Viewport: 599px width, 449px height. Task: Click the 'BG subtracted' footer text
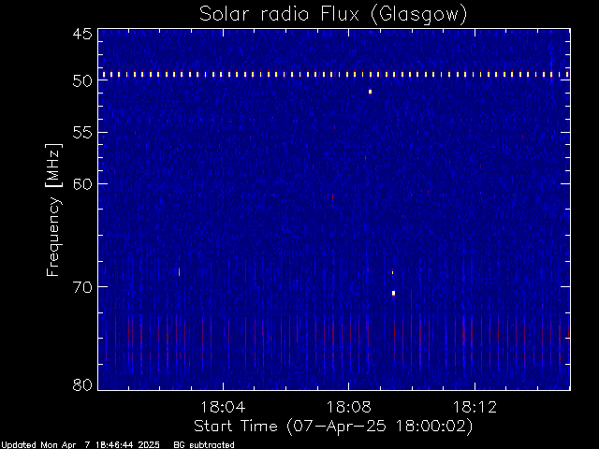coord(204,445)
